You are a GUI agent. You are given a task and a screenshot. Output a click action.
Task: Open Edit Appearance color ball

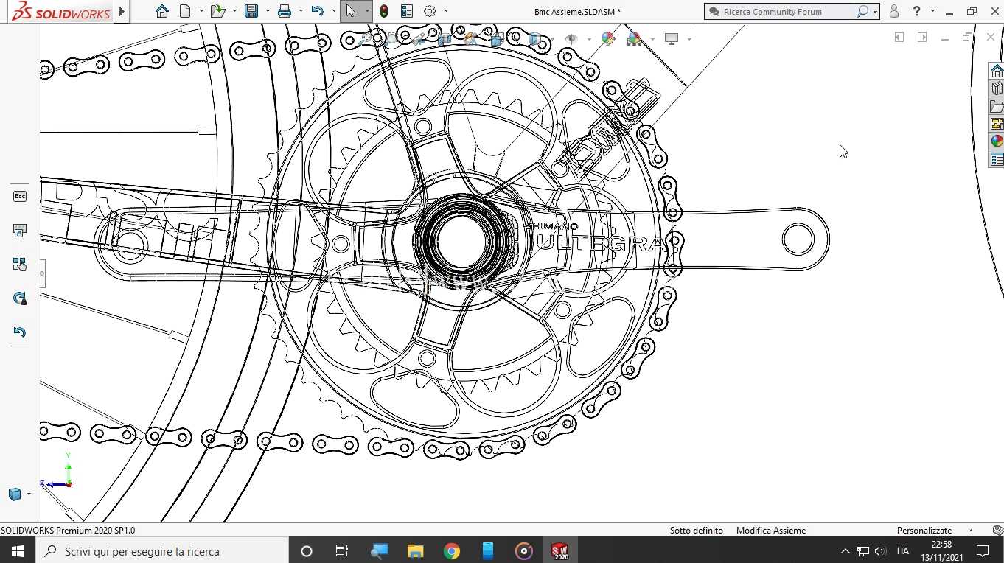pyautogui.click(x=608, y=39)
